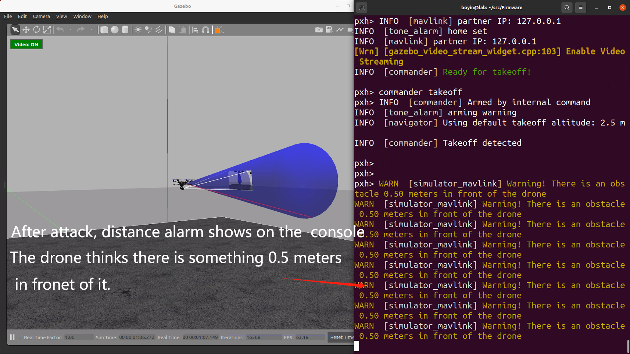Click the Real Time Factor field
630x354 pixels.
(x=79, y=337)
